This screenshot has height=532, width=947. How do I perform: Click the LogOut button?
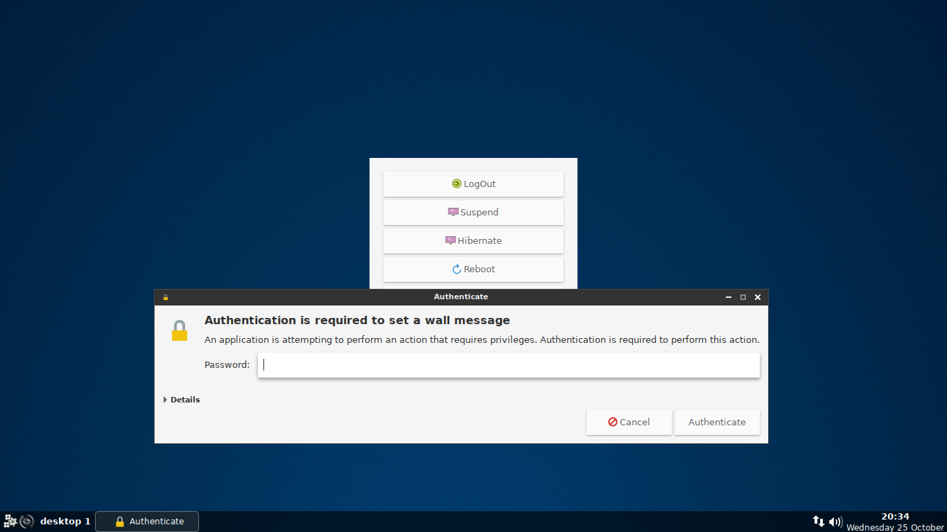473,184
